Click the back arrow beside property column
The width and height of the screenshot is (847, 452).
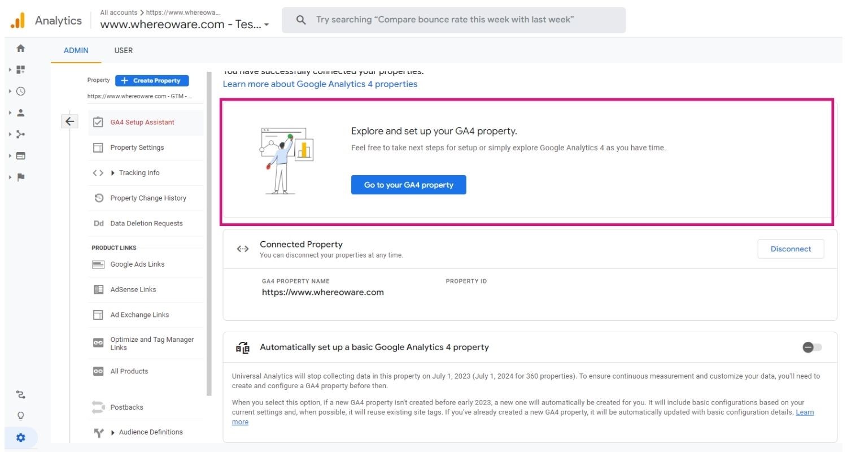point(69,121)
